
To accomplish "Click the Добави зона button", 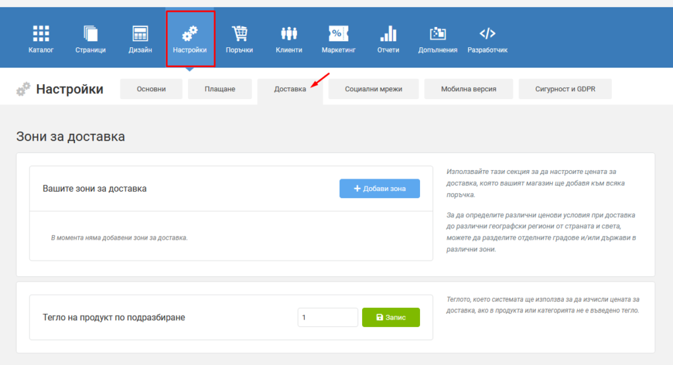I will click(379, 188).
